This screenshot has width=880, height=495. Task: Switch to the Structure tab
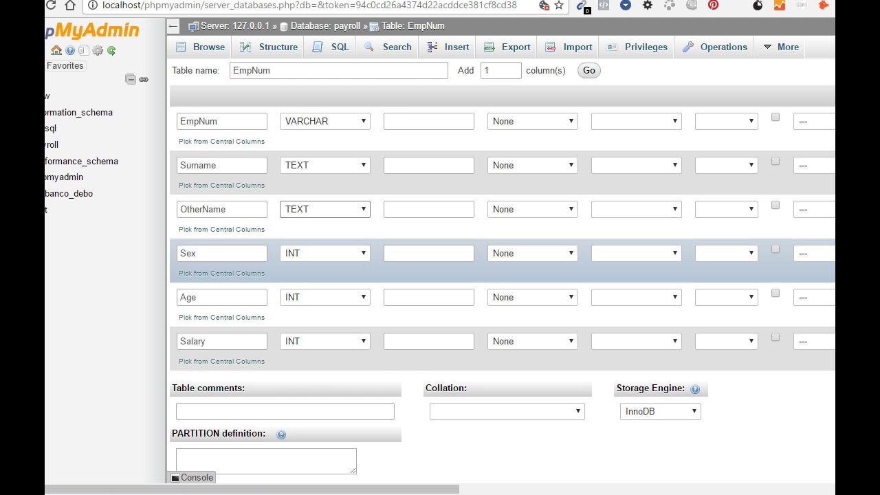click(x=269, y=47)
